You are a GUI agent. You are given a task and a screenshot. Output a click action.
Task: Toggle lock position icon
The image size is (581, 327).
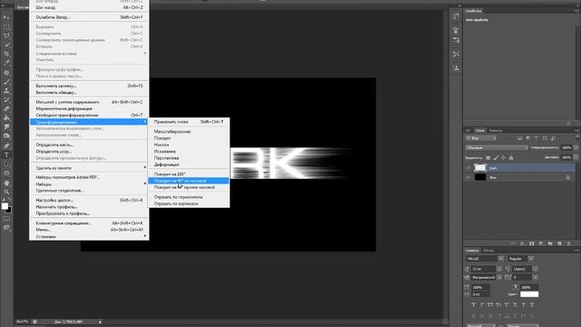tap(503, 157)
